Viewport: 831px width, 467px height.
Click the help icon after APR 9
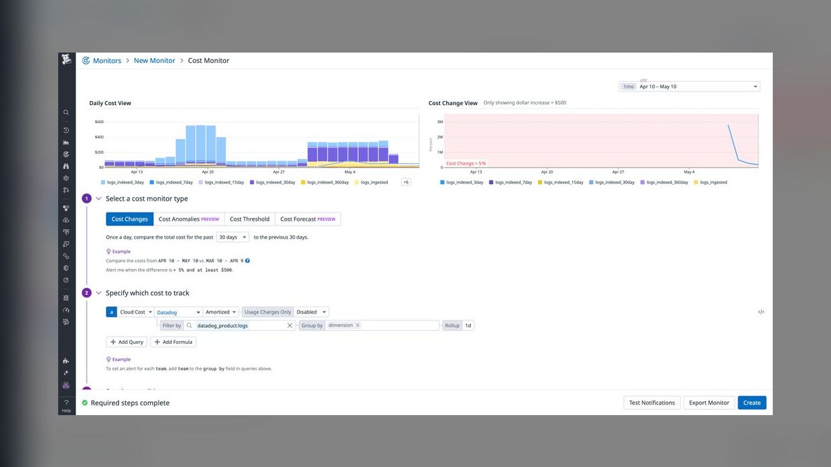pyautogui.click(x=247, y=261)
